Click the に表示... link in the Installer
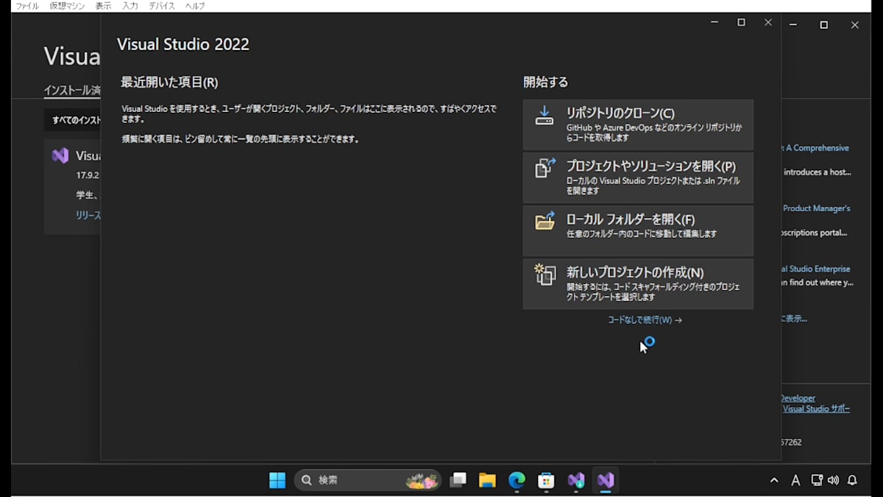 pyautogui.click(x=794, y=319)
